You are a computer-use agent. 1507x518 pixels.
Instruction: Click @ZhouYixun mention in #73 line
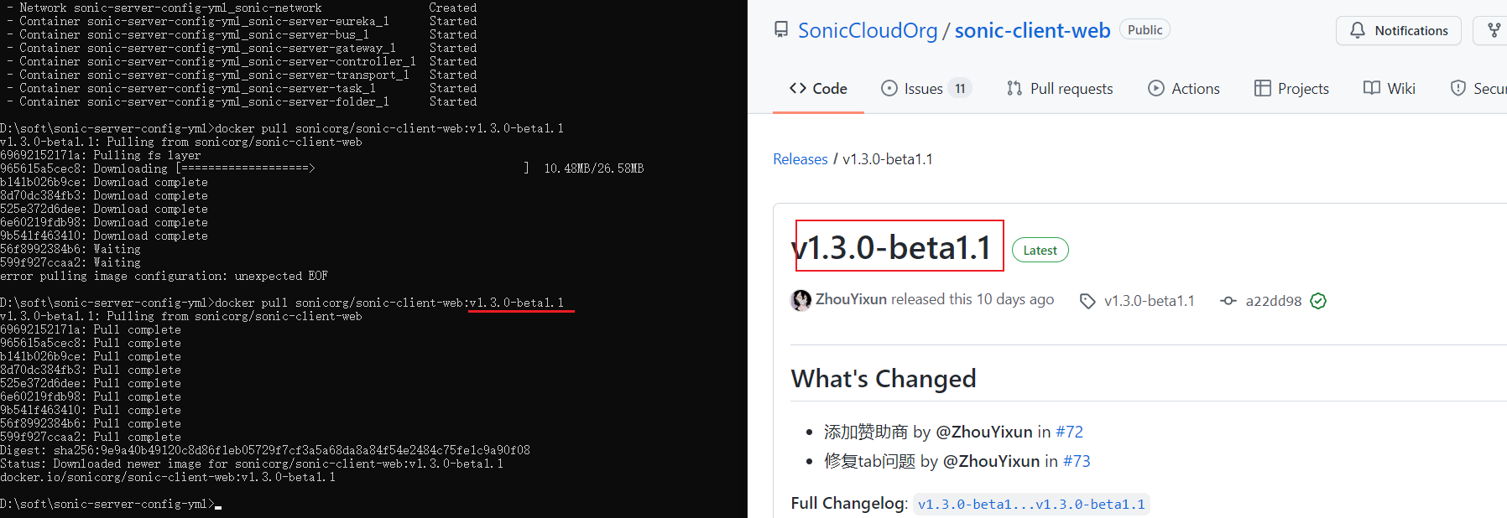[991, 461]
